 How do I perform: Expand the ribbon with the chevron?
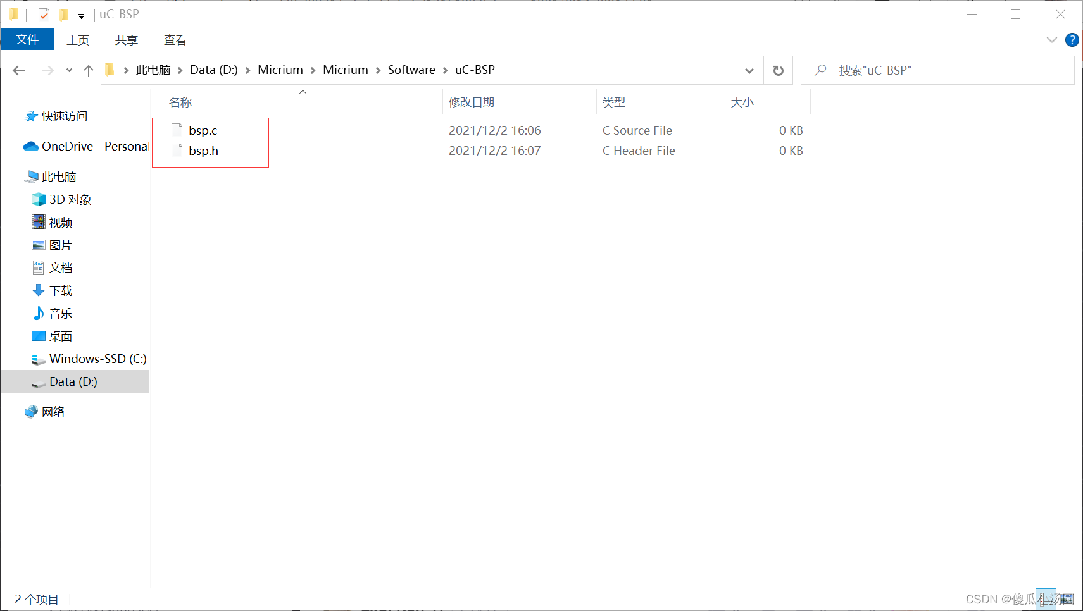point(1052,40)
